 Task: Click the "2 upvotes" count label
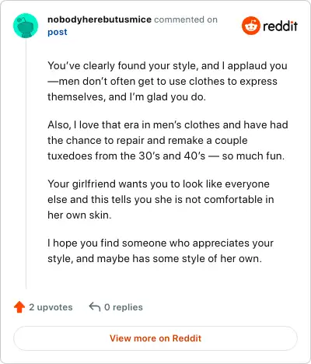click(x=51, y=307)
